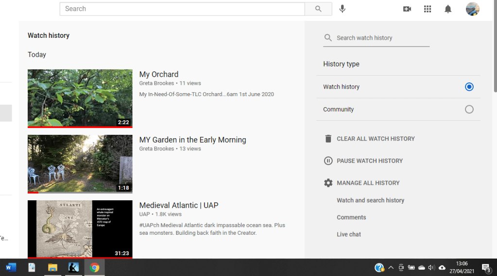Click the main YouTube search box

click(x=182, y=9)
